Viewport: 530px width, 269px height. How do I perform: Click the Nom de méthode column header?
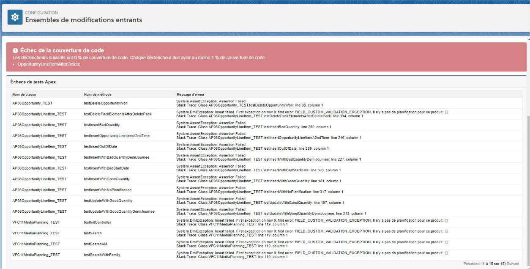[x=98, y=94]
